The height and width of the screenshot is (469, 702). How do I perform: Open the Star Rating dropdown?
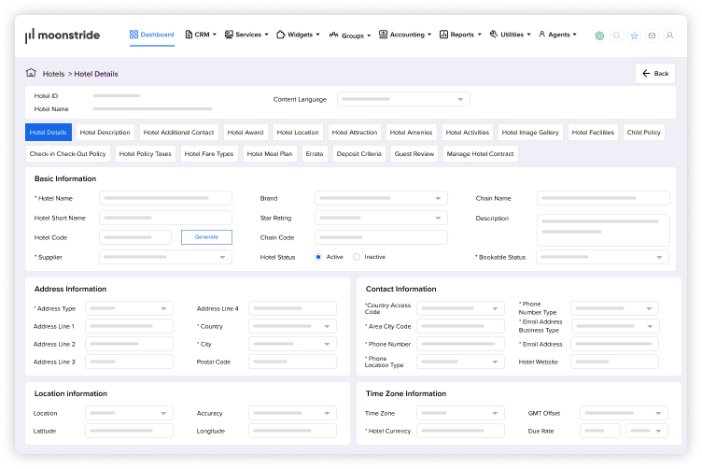pos(381,218)
